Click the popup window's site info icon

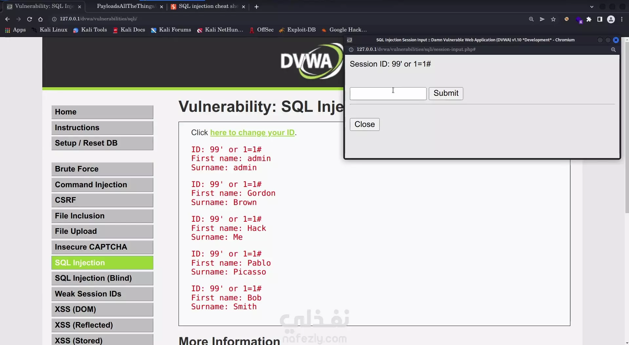coord(351,50)
